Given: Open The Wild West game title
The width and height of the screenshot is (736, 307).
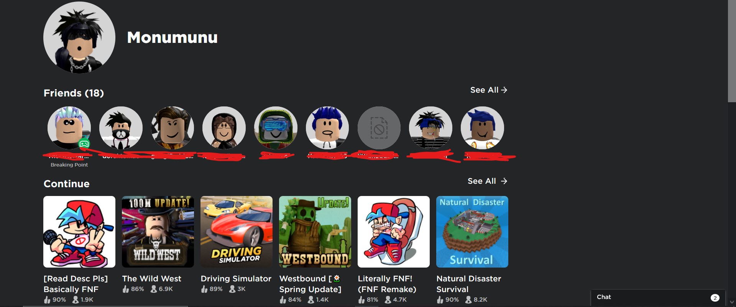Looking at the screenshot, I should click(152, 279).
